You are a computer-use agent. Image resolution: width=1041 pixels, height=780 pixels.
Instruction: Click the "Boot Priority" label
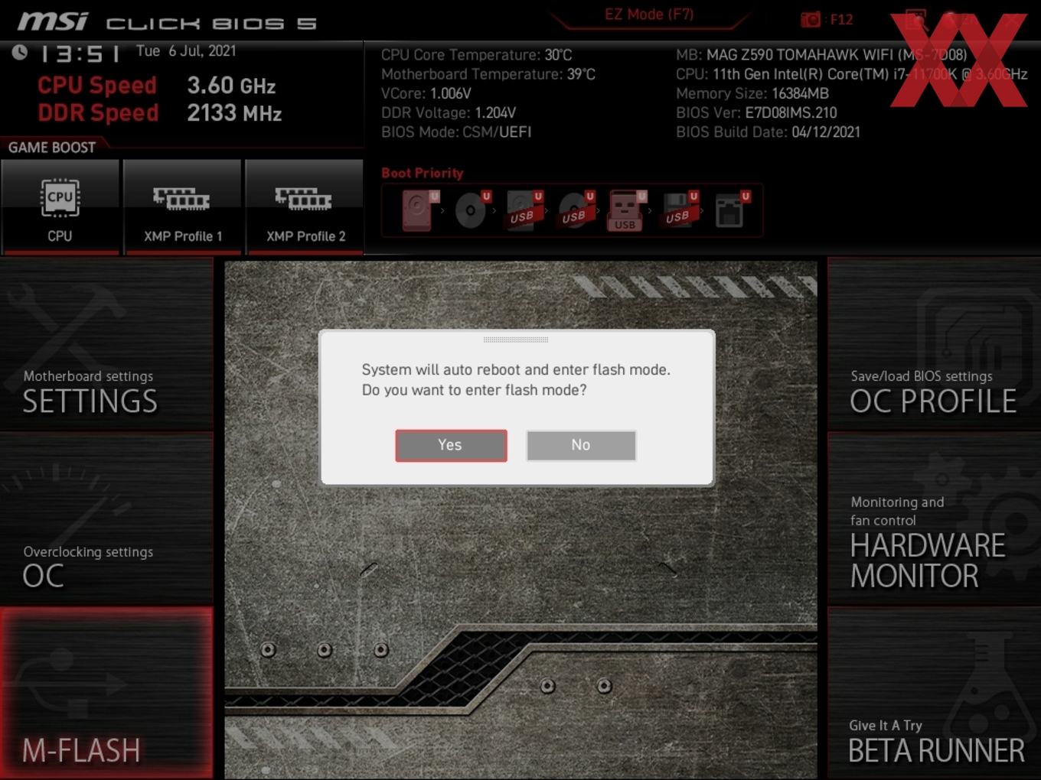pyautogui.click(x=423, y=173)
